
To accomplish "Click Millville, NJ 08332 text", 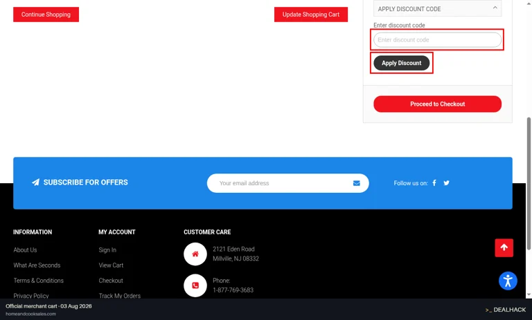I will tap(236, 258).
